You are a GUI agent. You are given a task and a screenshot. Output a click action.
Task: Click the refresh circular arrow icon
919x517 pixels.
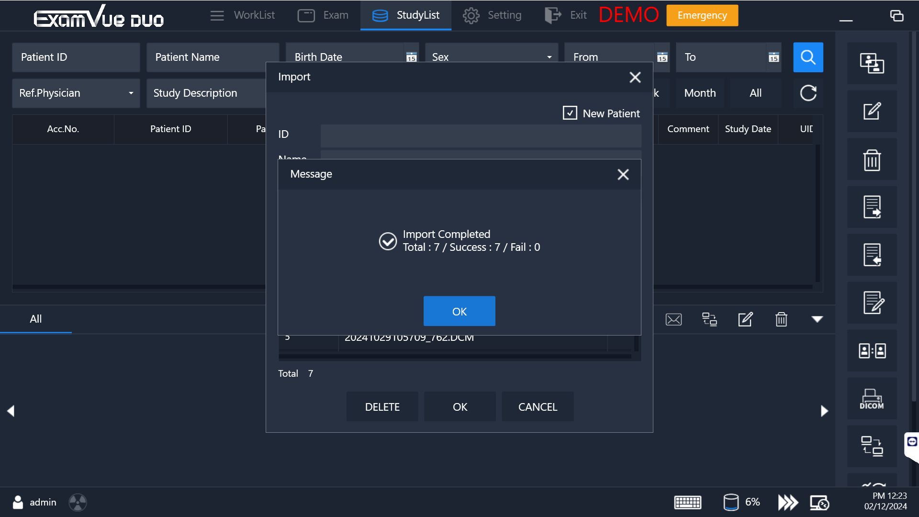click(x=808, y=93)
